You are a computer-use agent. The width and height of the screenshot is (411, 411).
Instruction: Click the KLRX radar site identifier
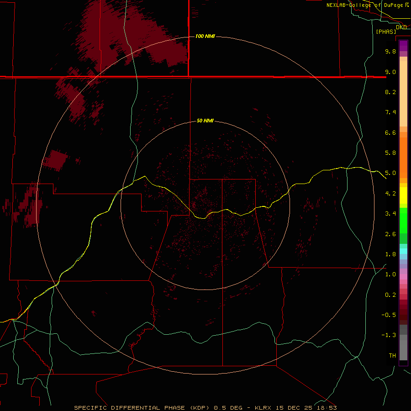(264, 408)
